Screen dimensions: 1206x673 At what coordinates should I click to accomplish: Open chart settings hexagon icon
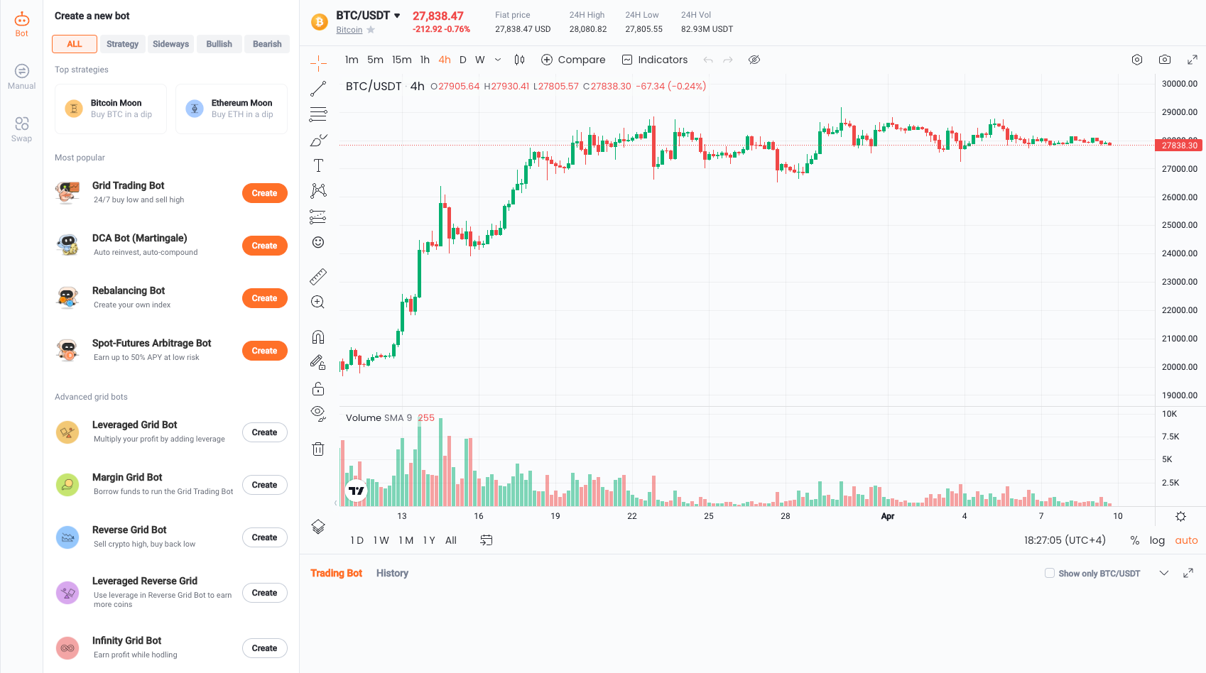click(1137, 60)
